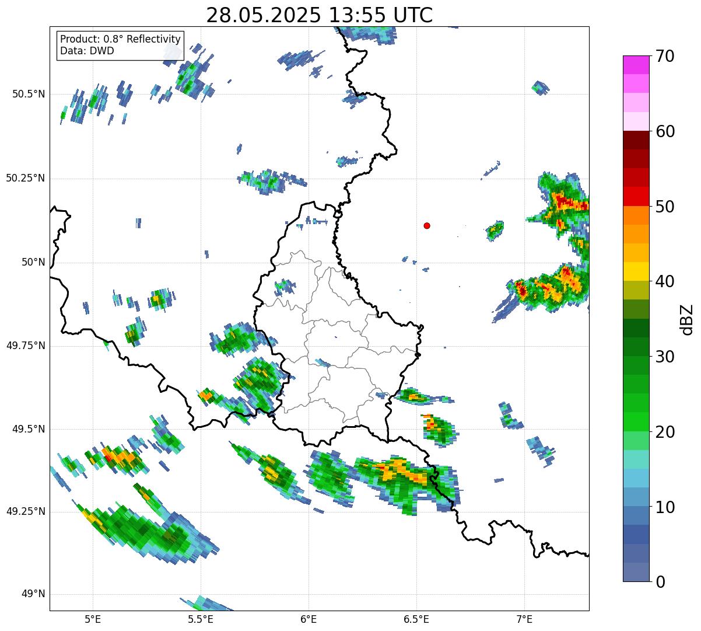
Task: Click the 49.5°N latitude label
Action: (29, 429)
